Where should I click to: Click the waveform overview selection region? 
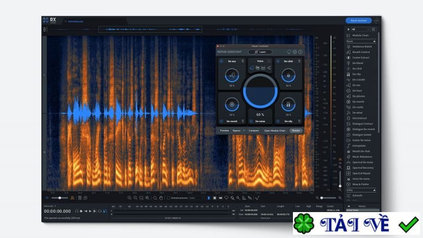[x=150, y=29]
